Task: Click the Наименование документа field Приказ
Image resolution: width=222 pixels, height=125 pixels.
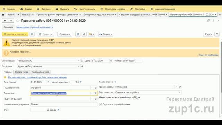Action: click(x=62, y=104)
